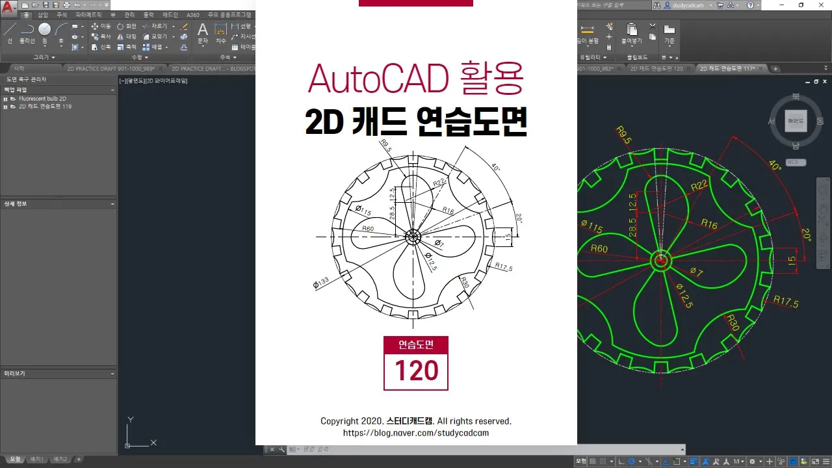Image resolution: width=832 pixels, height=468 pixels.
Task: Activate the Stretch (신축) command
Action: point(101,47)
